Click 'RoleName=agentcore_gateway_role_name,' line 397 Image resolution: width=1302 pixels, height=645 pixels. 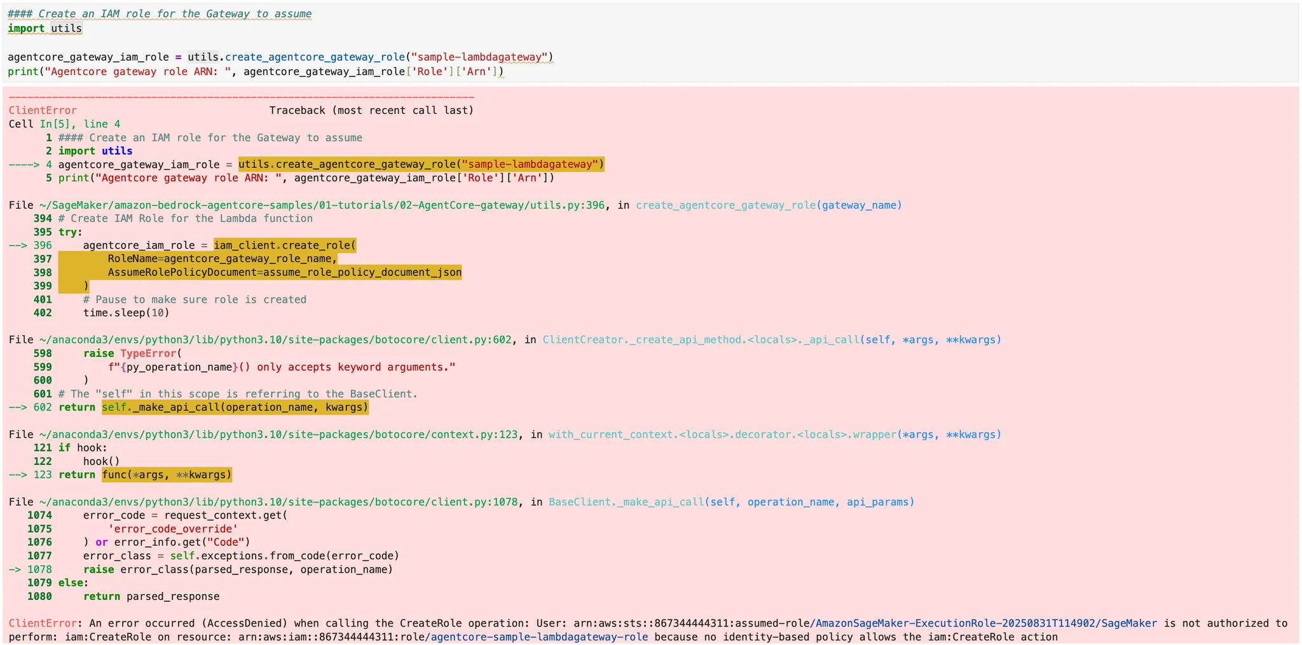[x=222, y=259]
